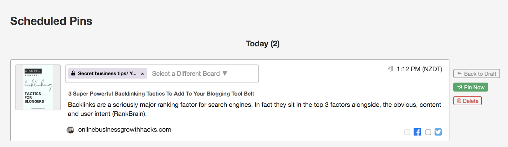Click the Today (2) heading

tap(263, 44)
